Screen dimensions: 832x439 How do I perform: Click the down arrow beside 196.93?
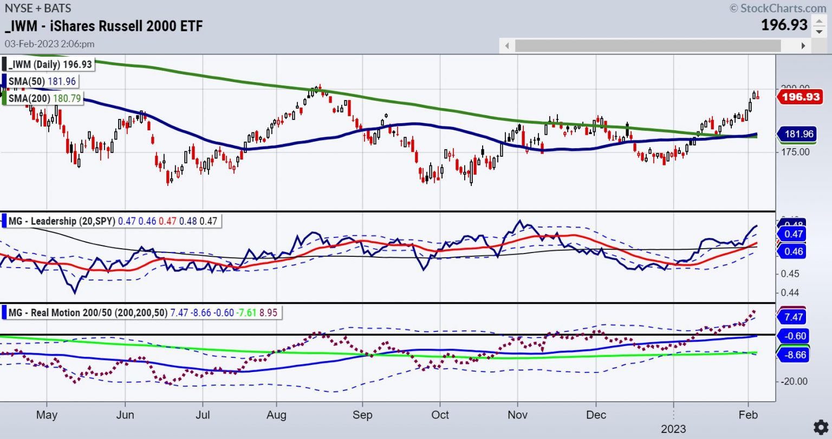pyautogui.click(x=820, y=31)
